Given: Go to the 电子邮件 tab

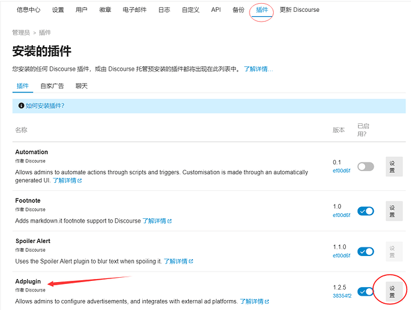Looking at the screenshot, I should pyautogui.click(x=135, y=10).
